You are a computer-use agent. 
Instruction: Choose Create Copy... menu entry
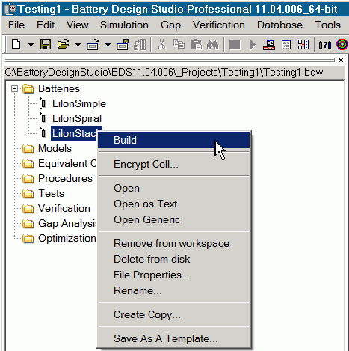coord(173,314)
